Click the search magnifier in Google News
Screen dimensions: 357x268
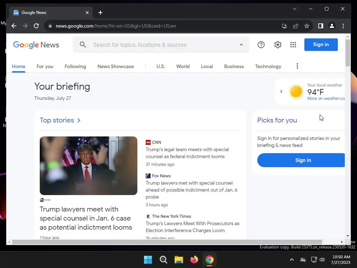pyautogui.click(x=83, y=45)
